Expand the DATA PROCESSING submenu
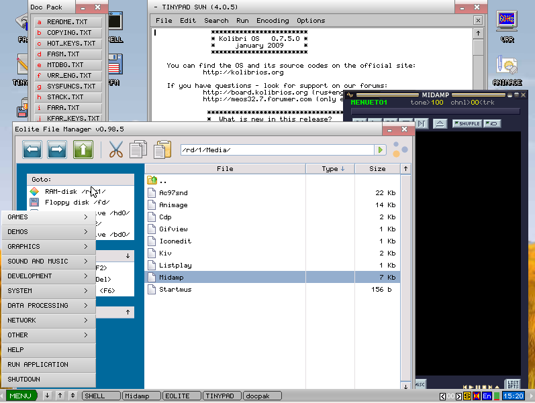Image resolution: width=535 pixels, height=403 pixels. 48,306
